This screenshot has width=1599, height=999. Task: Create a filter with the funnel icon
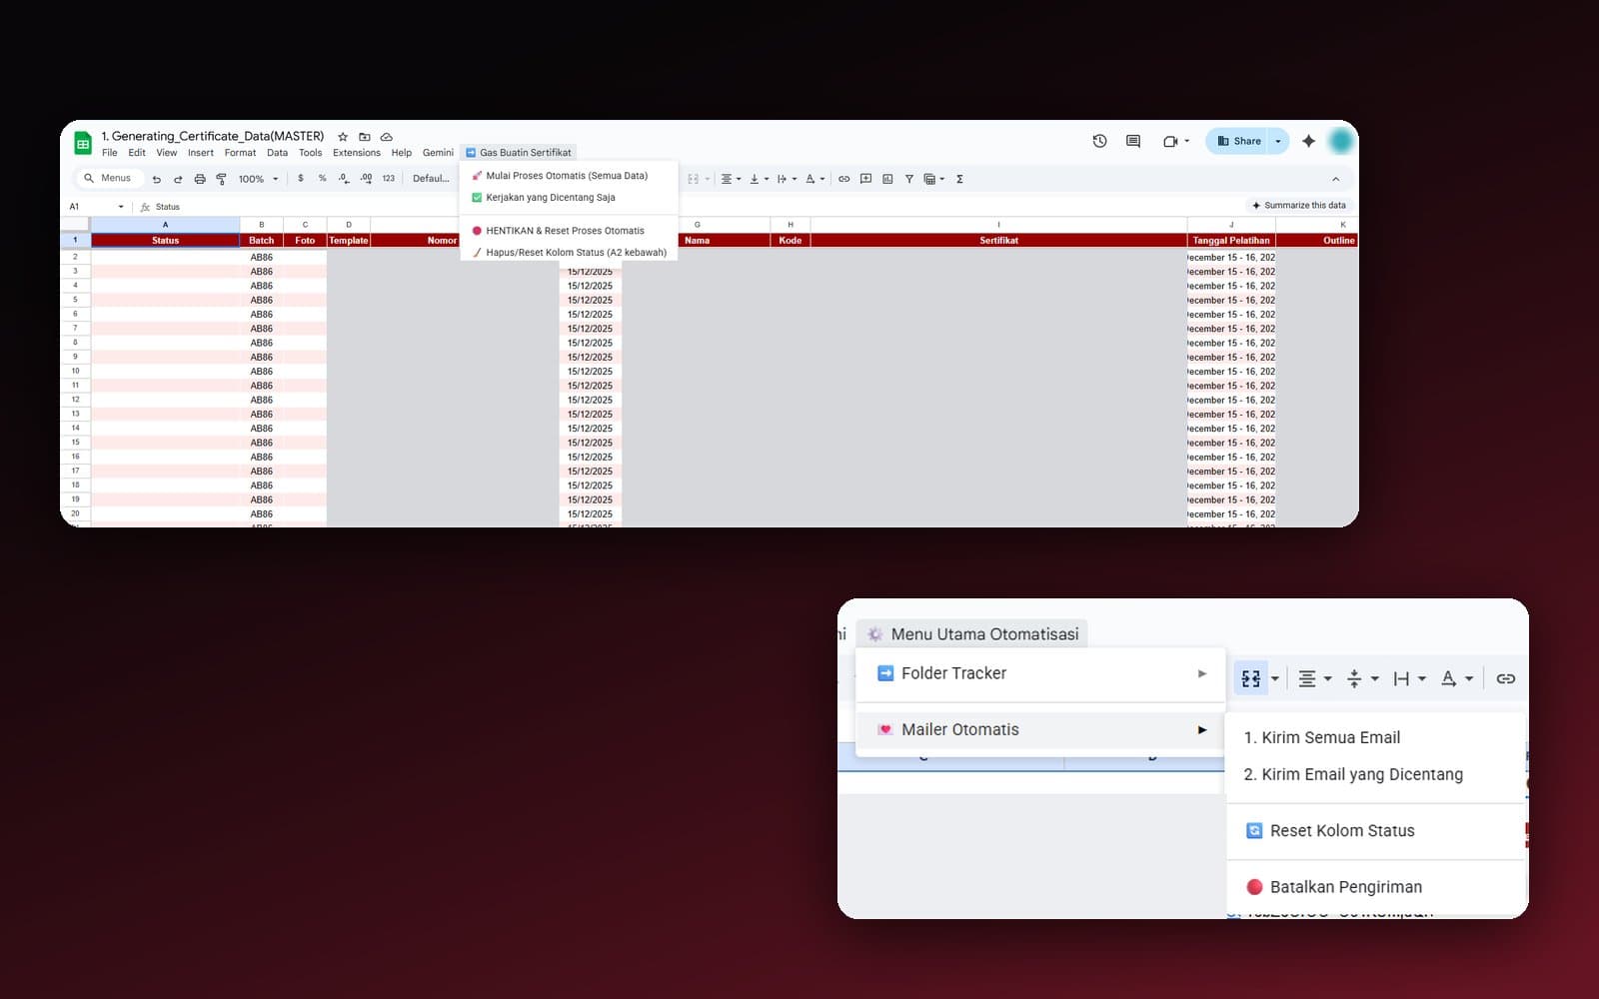909,179
